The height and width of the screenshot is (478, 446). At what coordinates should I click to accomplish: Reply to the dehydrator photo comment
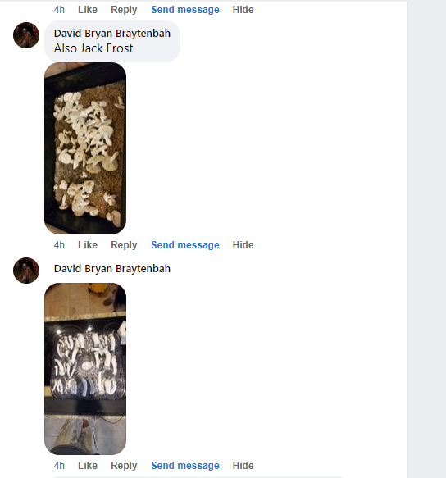tap(124, 465)
